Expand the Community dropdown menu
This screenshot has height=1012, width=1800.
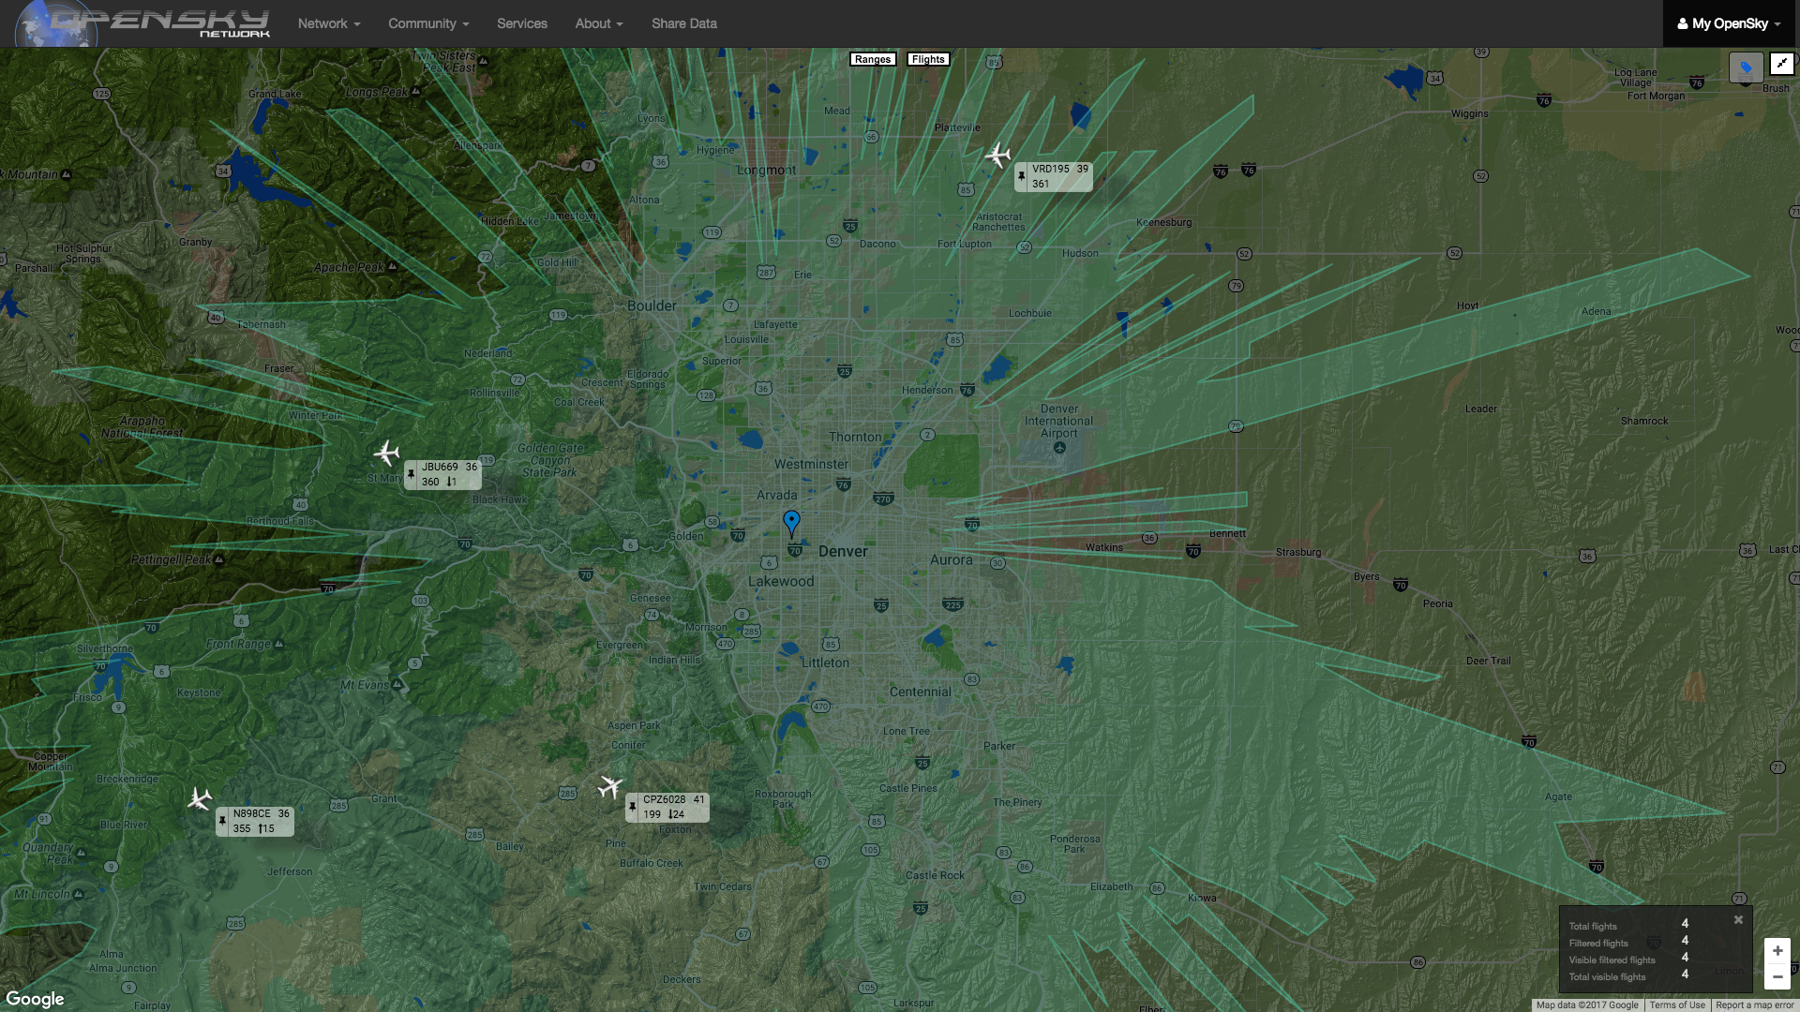pyautogui.click(x=428, y=23)
